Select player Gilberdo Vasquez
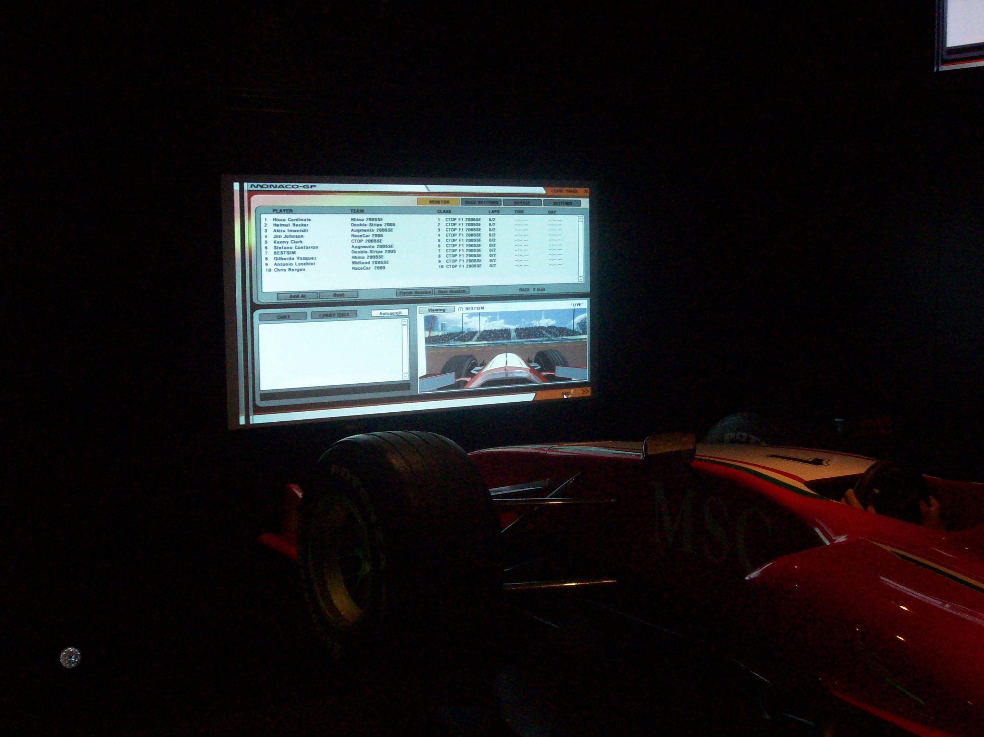Image resolution: width=984 pixels, height=737 pixels. (295, 258)
